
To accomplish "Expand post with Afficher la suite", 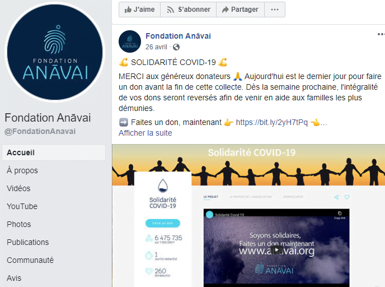I will click(x=145, y=133).
